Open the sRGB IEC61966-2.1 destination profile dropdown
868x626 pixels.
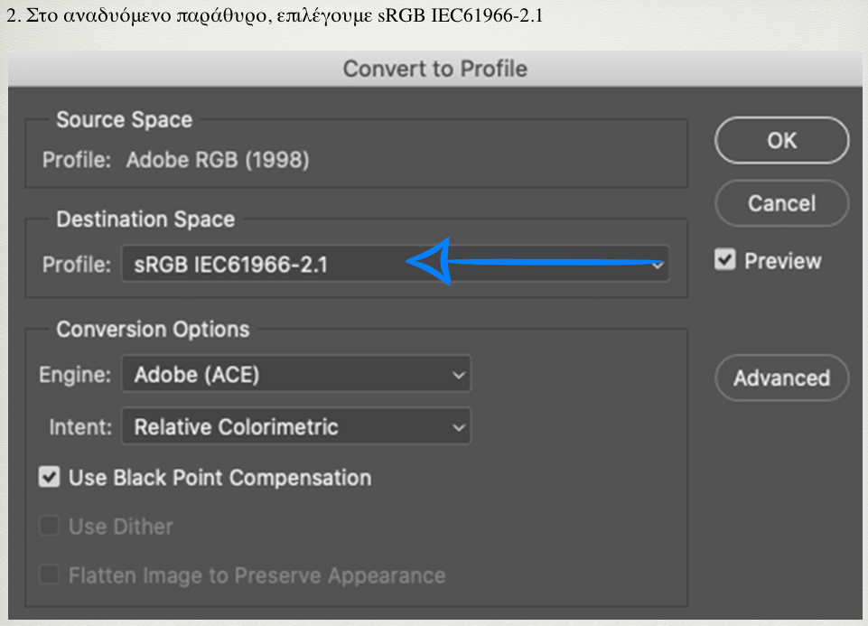pyautogui.click(x=395, y=264)
